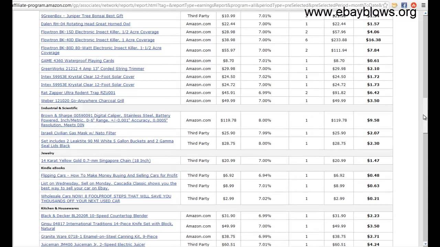Open Ginsu 04817 Knife Set link
This screenshot has width=440, height=247.
point(107,226)
